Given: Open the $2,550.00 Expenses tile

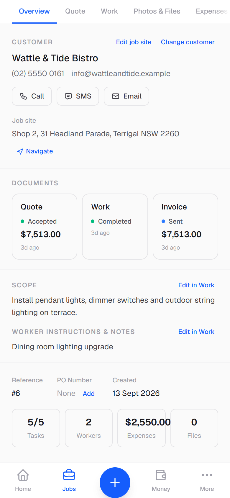Looking at the screenshot, I should 142,428.
